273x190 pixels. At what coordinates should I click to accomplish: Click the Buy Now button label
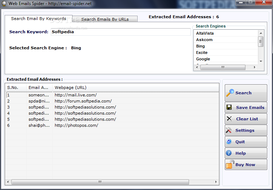tap(245, 165)
